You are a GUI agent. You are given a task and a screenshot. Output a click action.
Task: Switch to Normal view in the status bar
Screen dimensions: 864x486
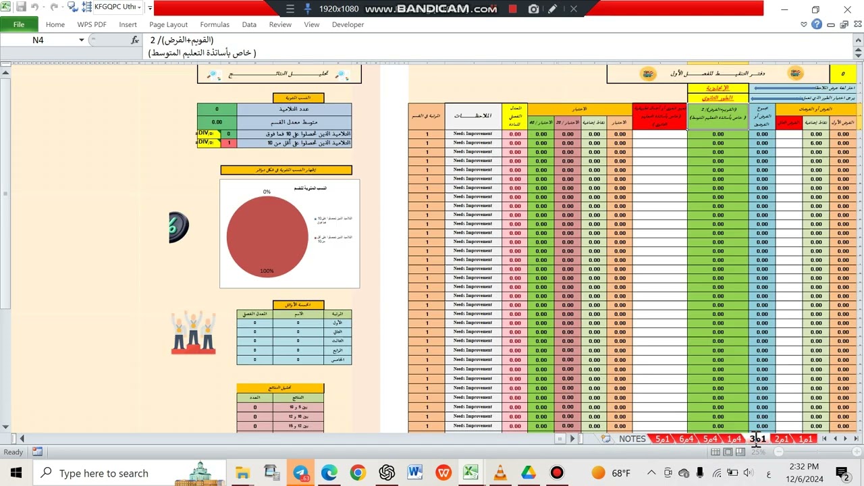tap(716, 452)
